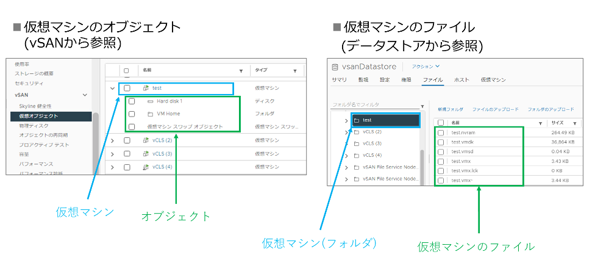The width and height of the screenshot is (595, 271).
Task: Click the VM icon beside the vCLS (2) link
Action: pyautogui.click(x=146, y=140)
